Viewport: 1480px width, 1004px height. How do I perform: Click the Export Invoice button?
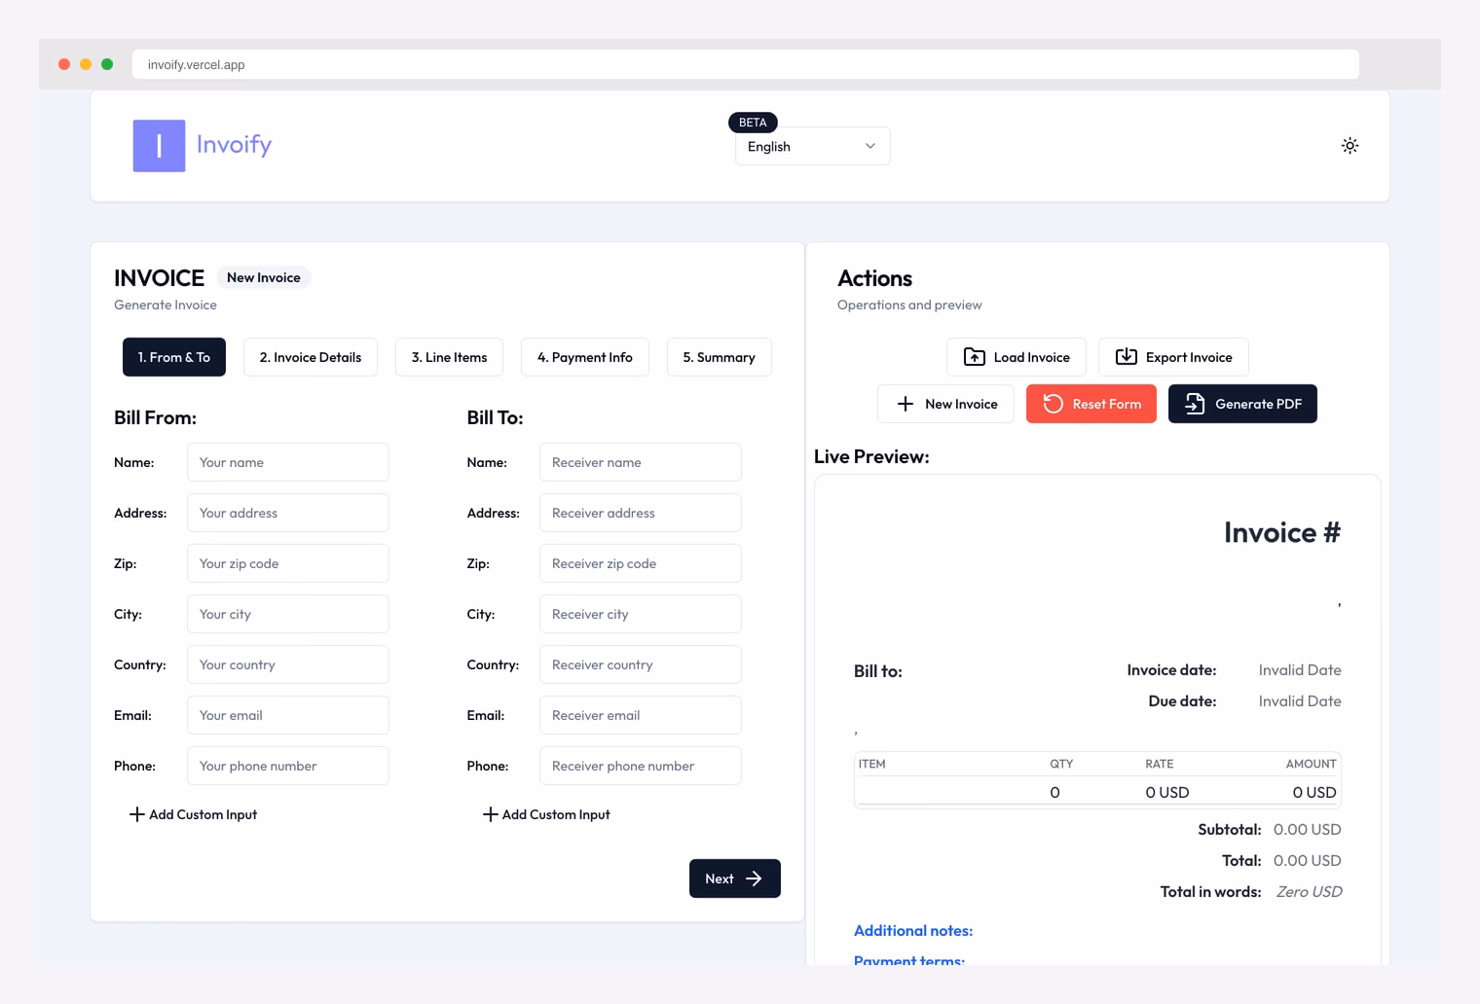[1173, 357]
